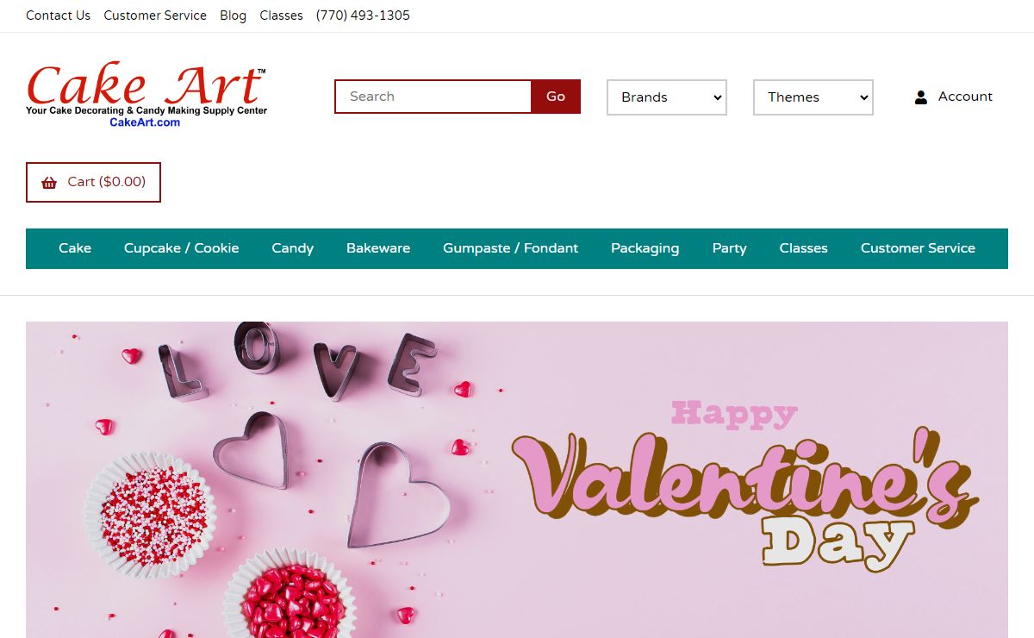Open the top Classes link
This screenshot has width=1034, height=638.
pyautogui.click(x=281, y=16)
